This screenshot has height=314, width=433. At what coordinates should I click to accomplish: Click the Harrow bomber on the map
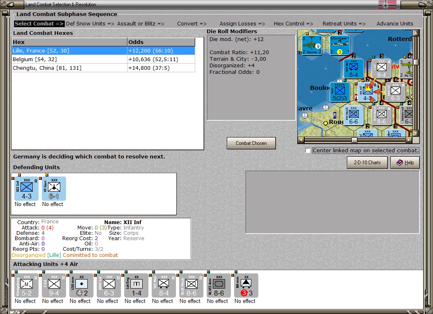coord(312,45)
